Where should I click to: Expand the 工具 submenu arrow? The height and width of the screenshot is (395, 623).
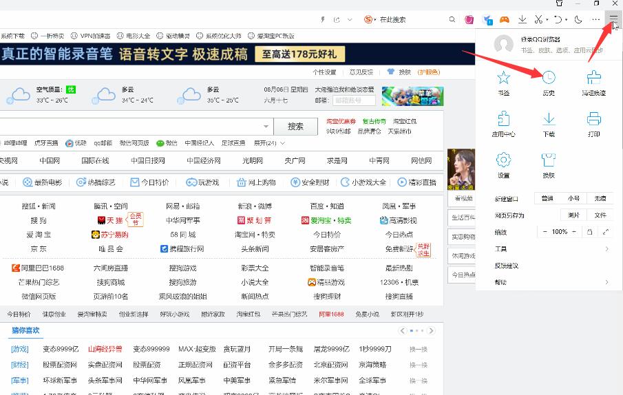pos(606,249)
